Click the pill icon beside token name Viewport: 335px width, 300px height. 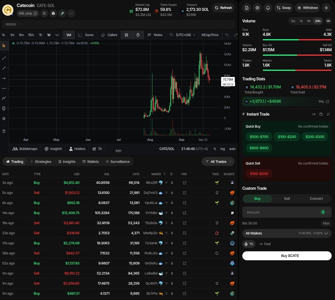point(62,13)
